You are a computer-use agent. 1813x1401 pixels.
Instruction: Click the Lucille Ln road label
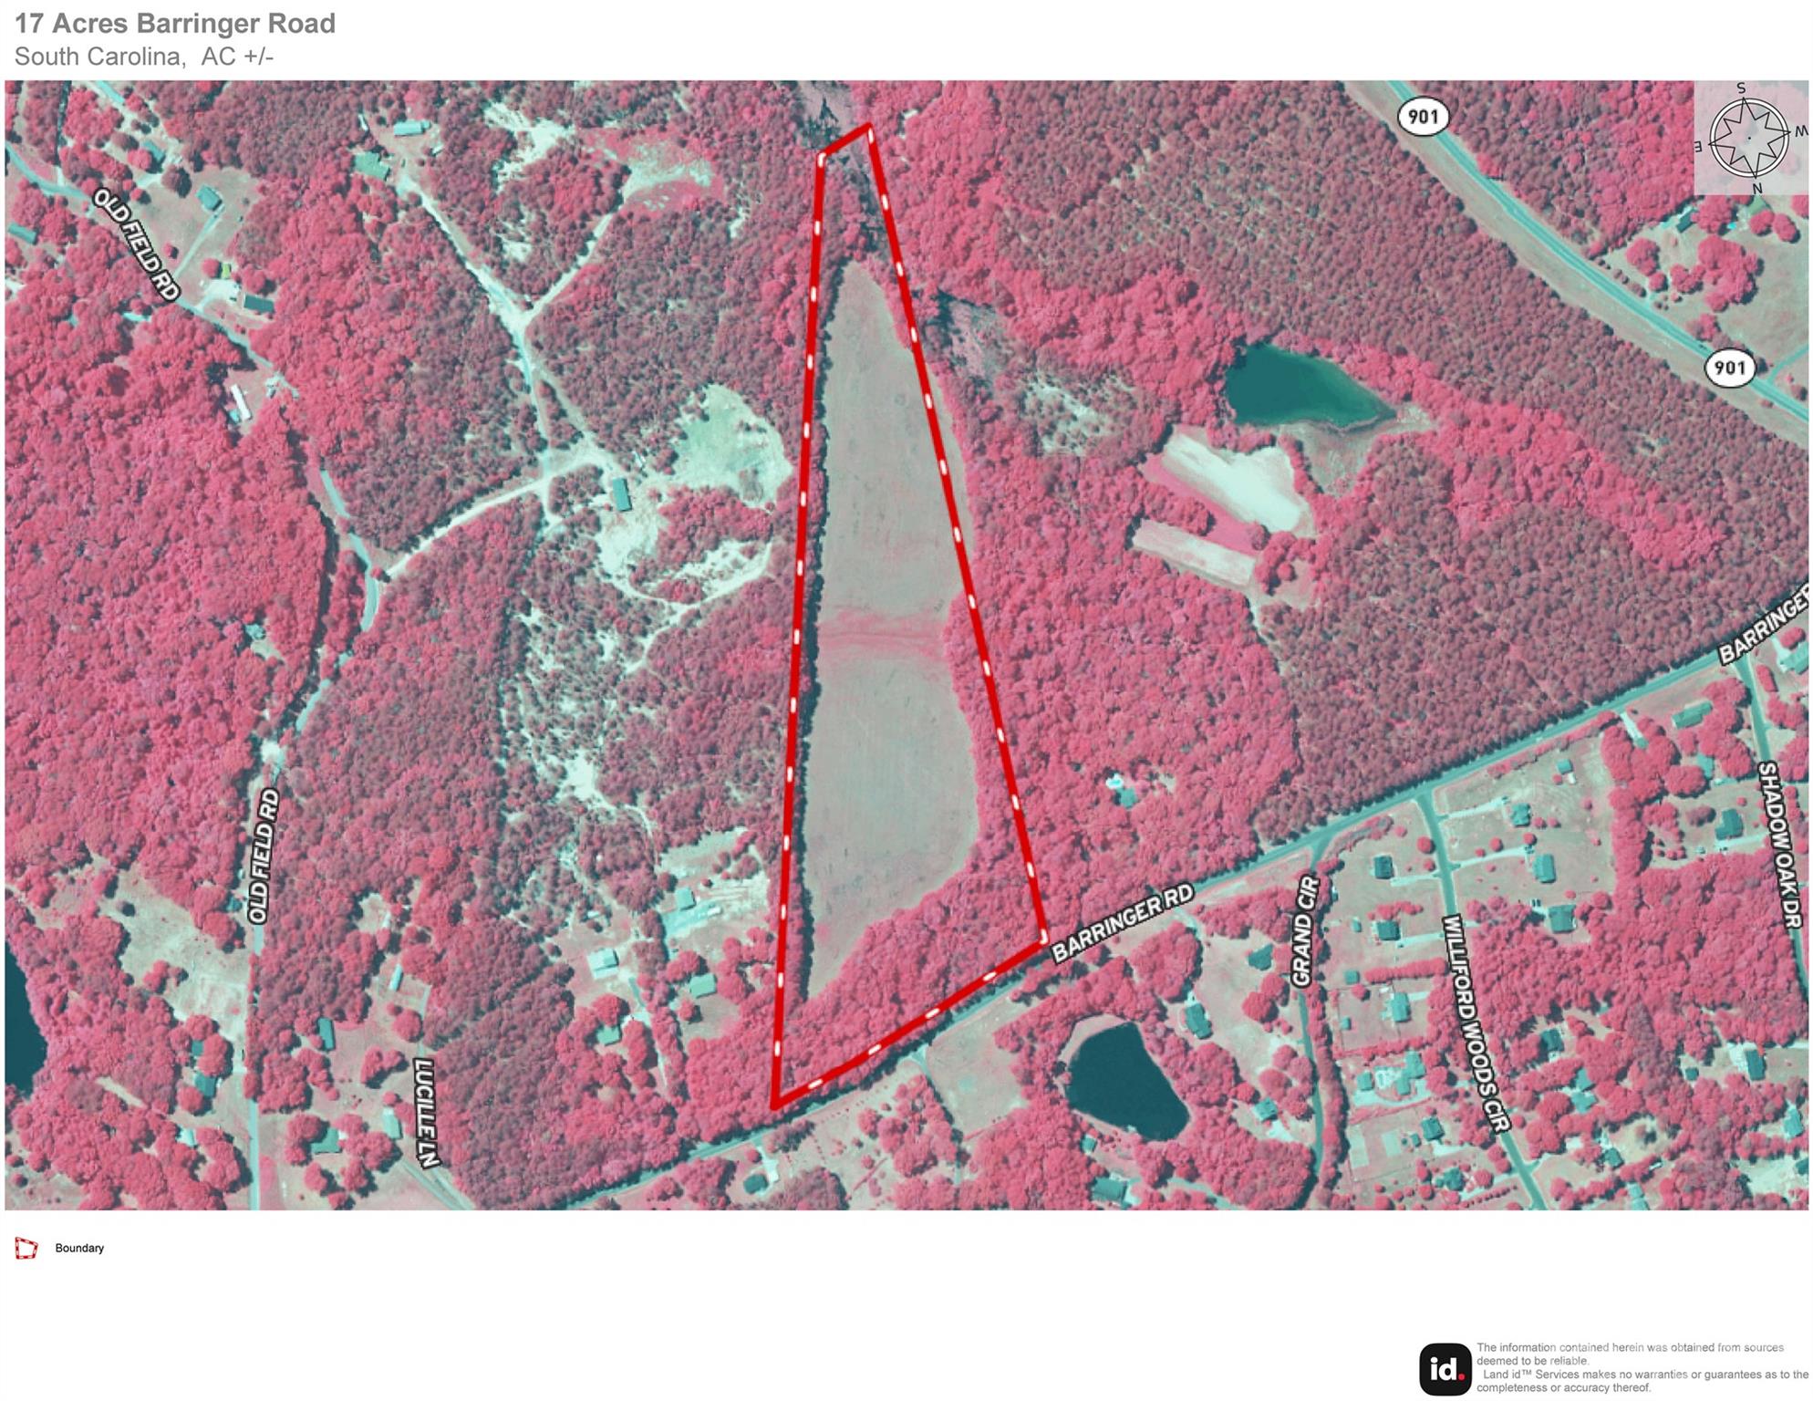pyautogui.click(x=427, y=1112)
